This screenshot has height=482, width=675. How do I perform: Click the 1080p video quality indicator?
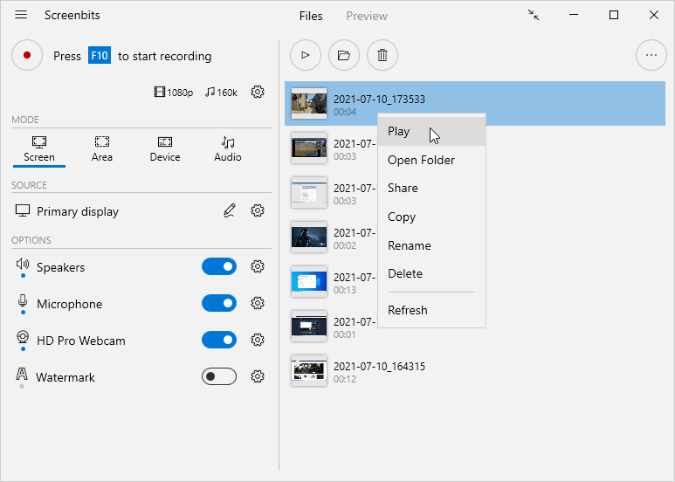[174, 92]
